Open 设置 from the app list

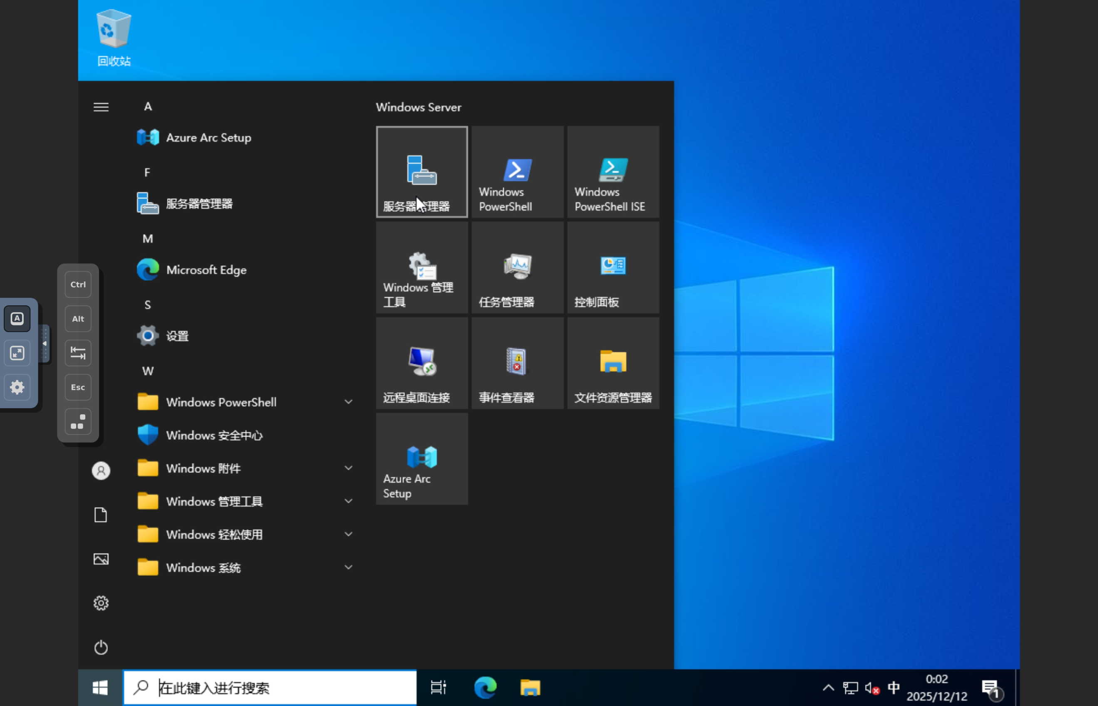(x=177, y=336)
